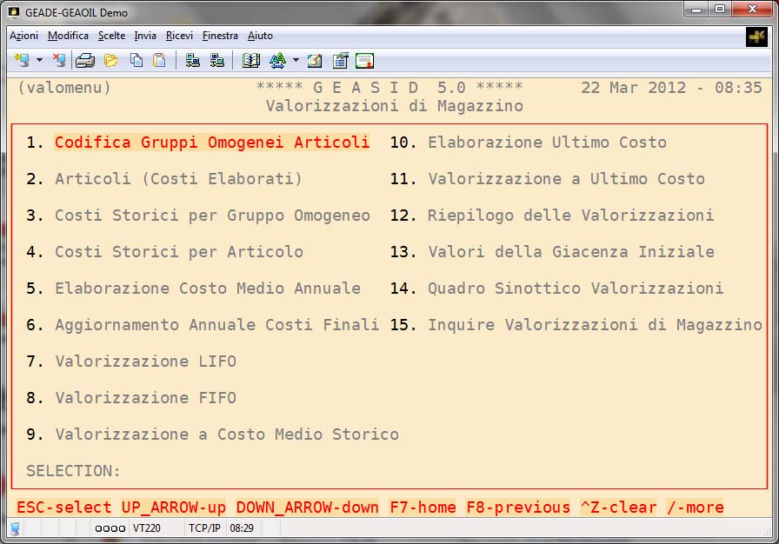
Task: Click the paste clipboard toolbar icon
Action: click(159, 60)
